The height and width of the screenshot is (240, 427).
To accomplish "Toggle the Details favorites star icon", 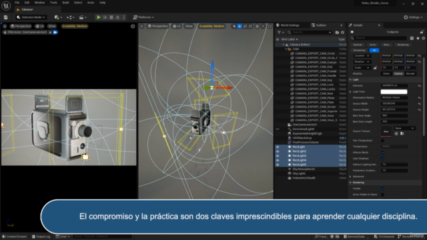I will click(418, 38).
